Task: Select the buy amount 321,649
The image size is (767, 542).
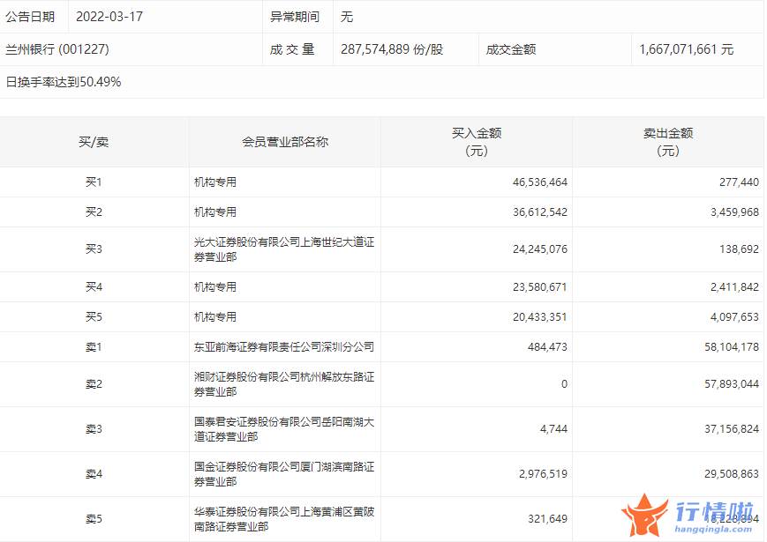Action: tap(547, 519)
